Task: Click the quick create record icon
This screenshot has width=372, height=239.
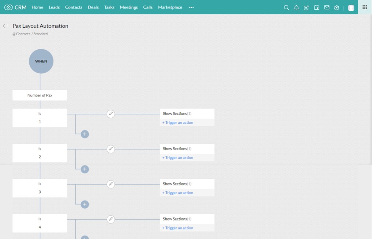Action: [x=306, y=7]
